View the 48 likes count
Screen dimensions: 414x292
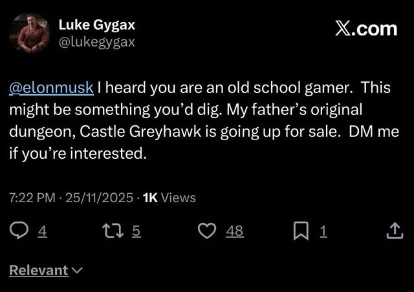click(x=235, y=231)
